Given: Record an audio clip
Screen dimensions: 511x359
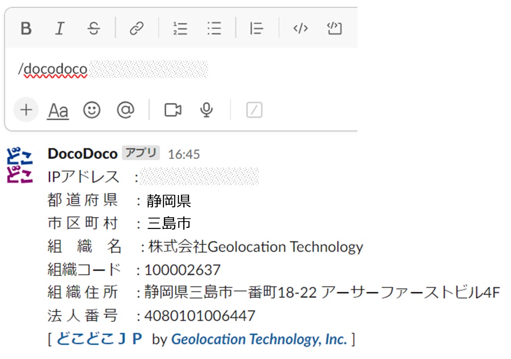Looking at the screenshot, I should pos(206,109).
